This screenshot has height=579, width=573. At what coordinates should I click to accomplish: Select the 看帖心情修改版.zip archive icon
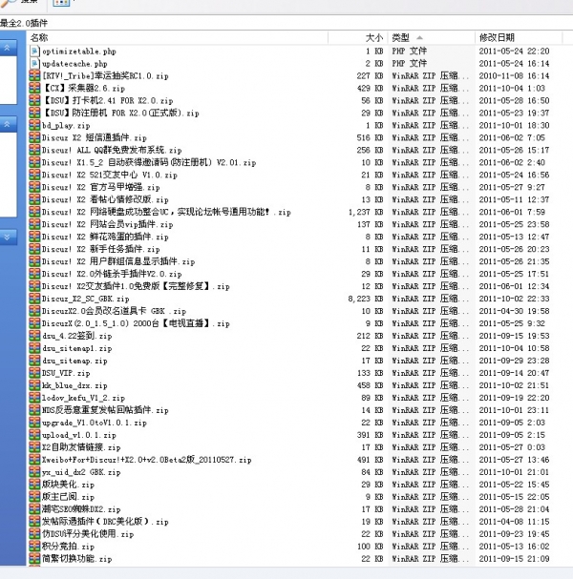(34, 199)
